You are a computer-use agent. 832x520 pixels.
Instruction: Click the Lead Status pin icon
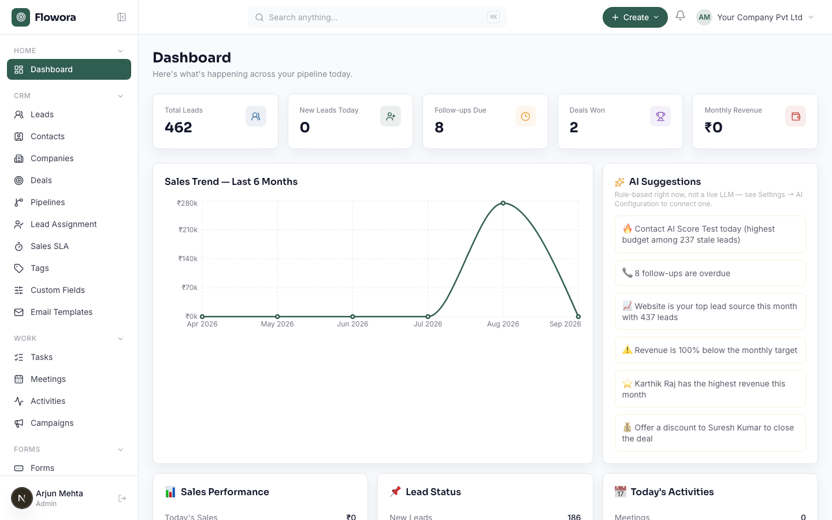tap(395, 492)
